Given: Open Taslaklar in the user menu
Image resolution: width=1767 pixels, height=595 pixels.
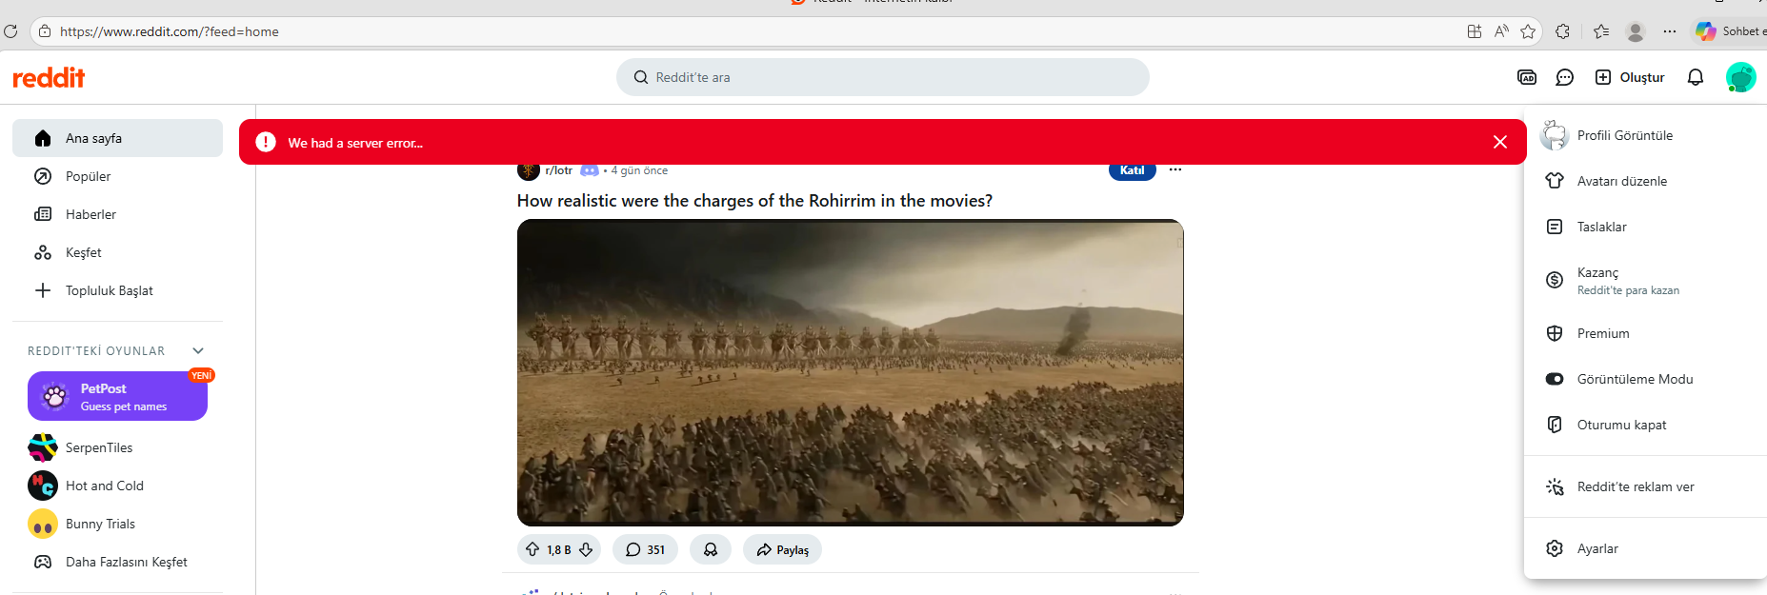Looking at the screenshot, I should (1645, 227).
